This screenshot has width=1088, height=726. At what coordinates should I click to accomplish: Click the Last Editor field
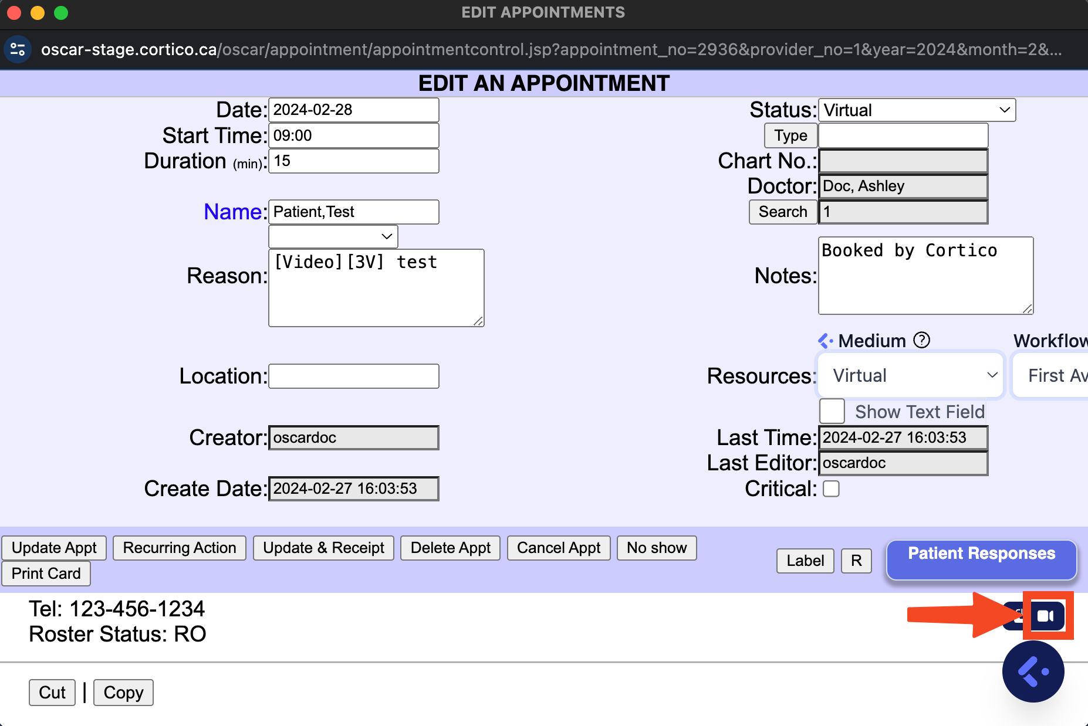click(x=903, y=463)
